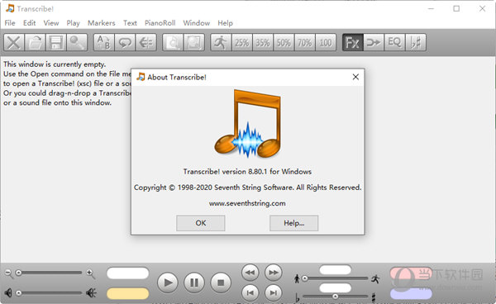
Task: Click the X close-file toolbar icon
Action: pos(14,42)
